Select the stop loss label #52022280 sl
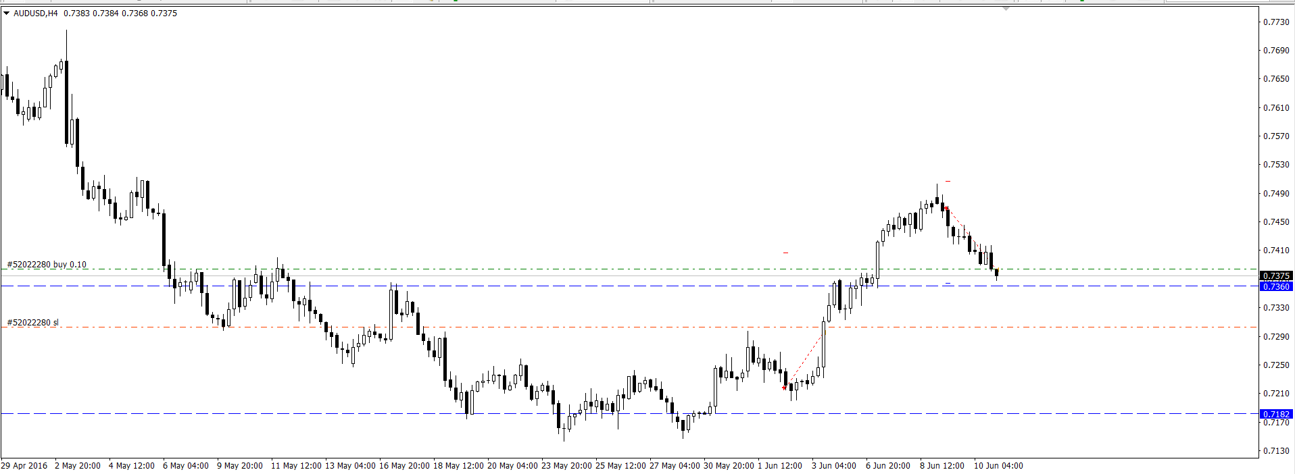 point(33,322)
